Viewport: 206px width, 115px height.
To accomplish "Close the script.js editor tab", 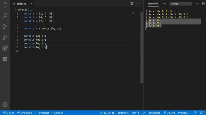I will [x=32, y=4].
